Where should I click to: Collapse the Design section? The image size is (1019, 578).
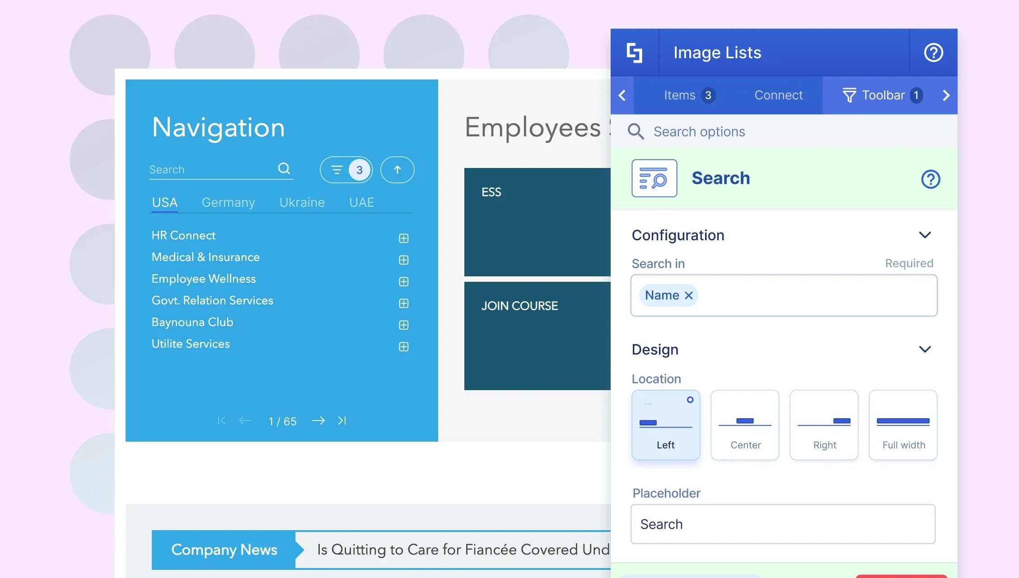925,349
